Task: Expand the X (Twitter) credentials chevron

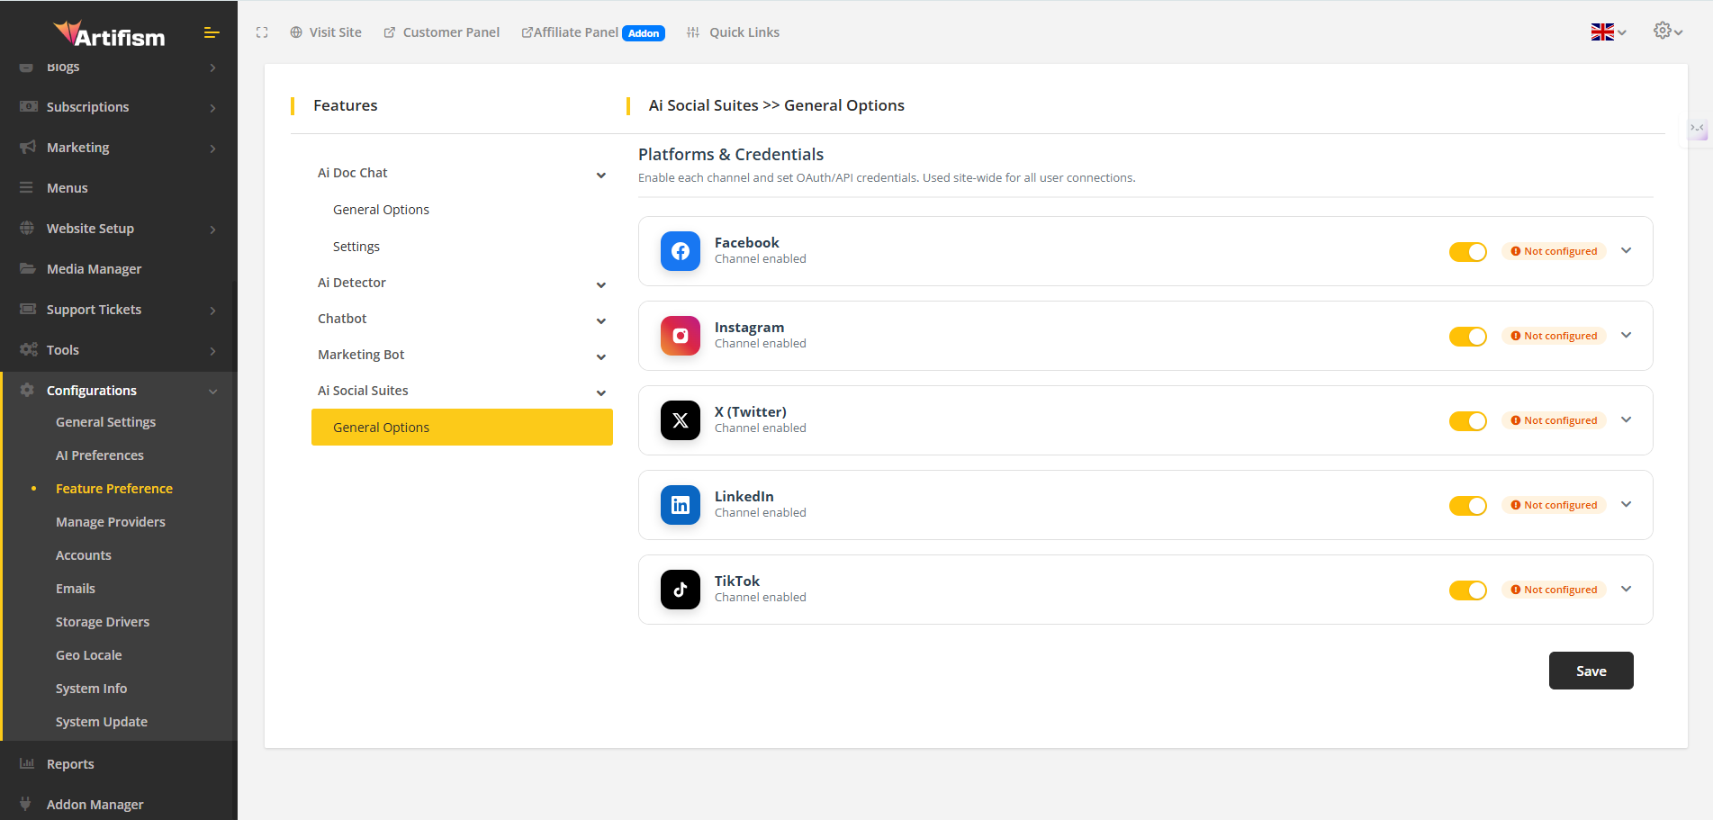Action: (1626, 420)
